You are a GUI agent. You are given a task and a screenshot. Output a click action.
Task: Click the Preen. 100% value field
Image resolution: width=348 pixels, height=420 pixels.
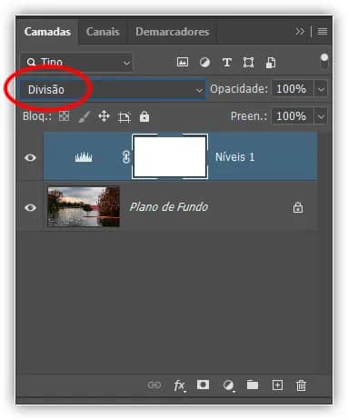(293, 116)
